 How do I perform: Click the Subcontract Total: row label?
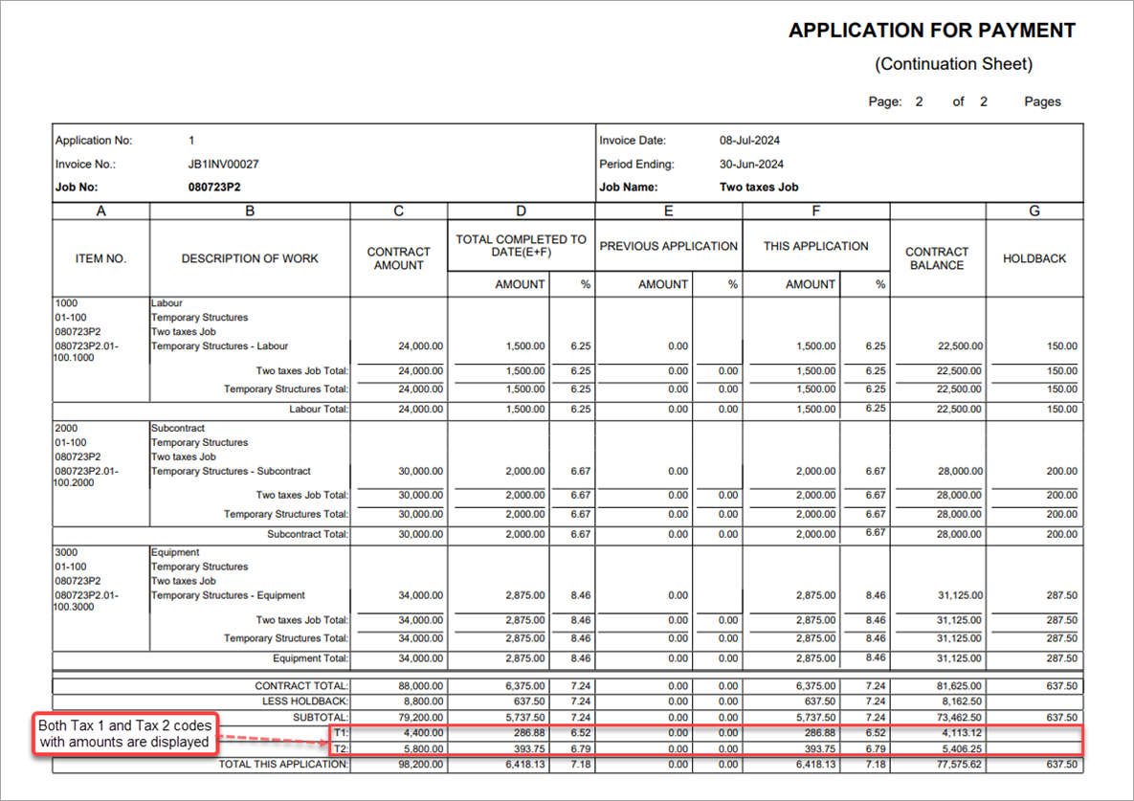point(307,534)
